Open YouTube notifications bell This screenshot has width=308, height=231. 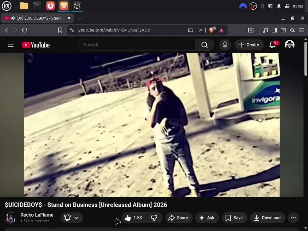272,45
